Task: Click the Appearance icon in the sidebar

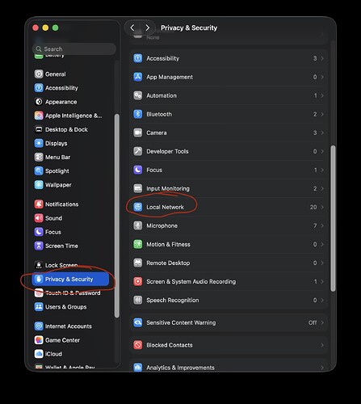Action: coord(39,102)
